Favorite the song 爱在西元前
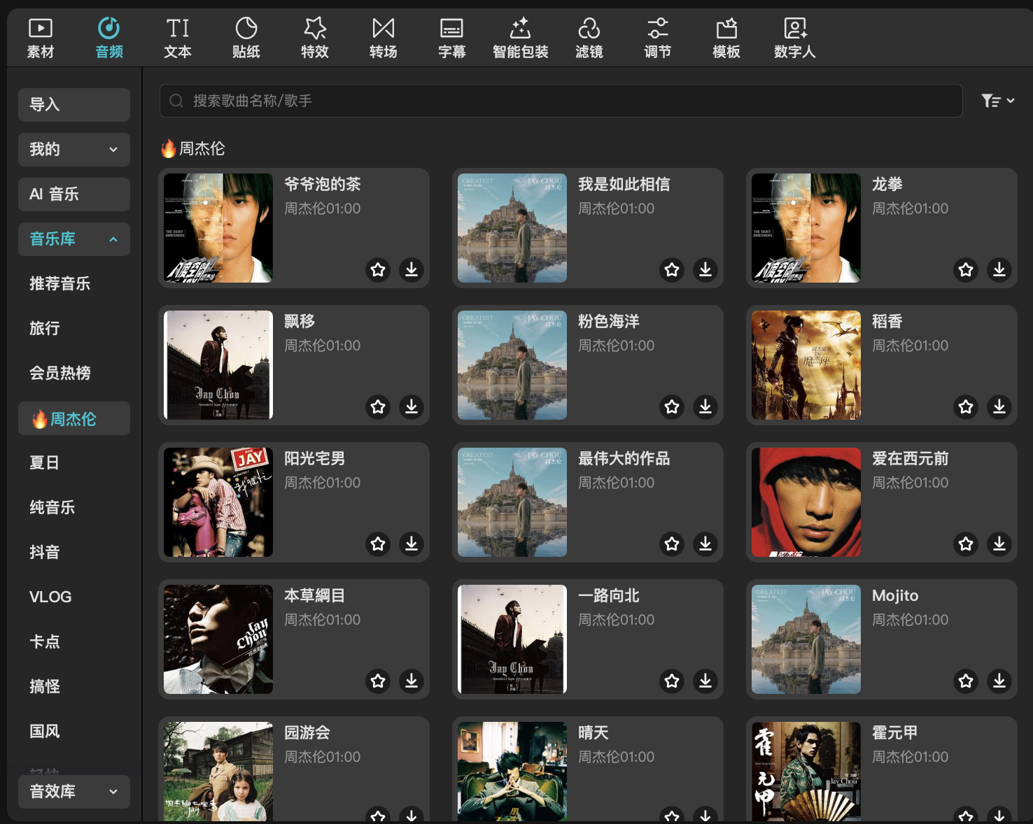 click(x=966, y=544)
